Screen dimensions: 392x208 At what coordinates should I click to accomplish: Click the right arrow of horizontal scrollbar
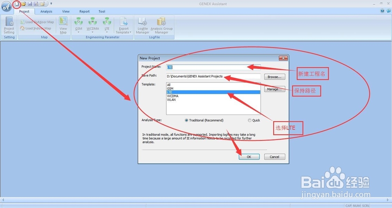tap(388, 200)
